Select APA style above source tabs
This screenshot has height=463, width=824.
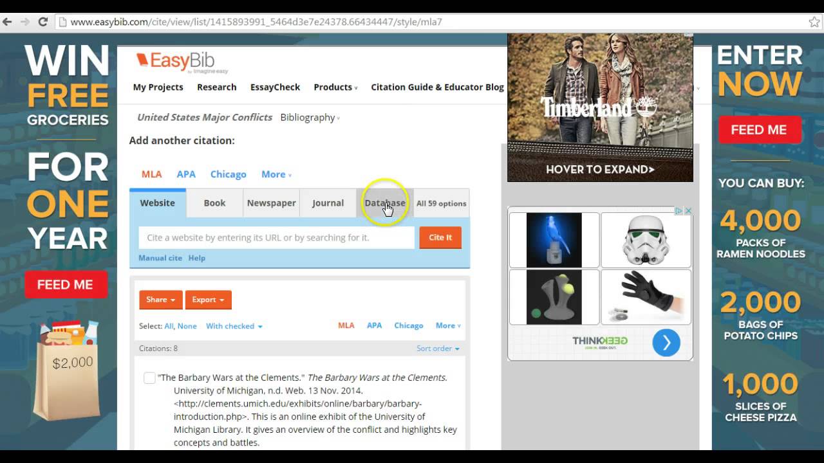[x=186, y=174]
